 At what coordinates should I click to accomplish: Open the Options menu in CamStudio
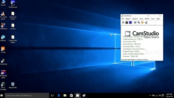(135, 19)
